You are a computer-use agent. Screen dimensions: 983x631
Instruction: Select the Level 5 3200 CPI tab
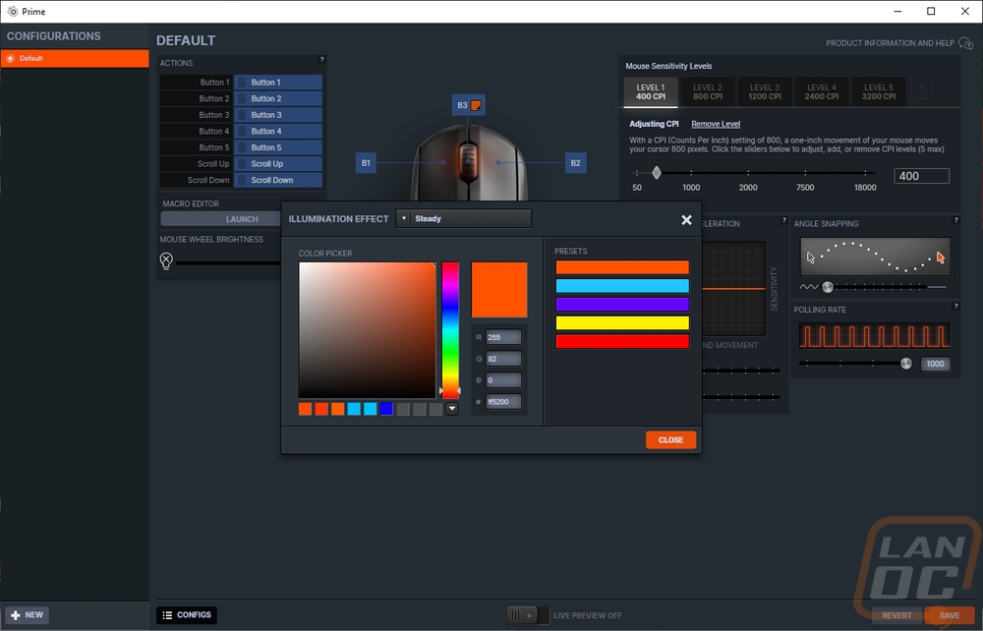click(x=878, y=92)
